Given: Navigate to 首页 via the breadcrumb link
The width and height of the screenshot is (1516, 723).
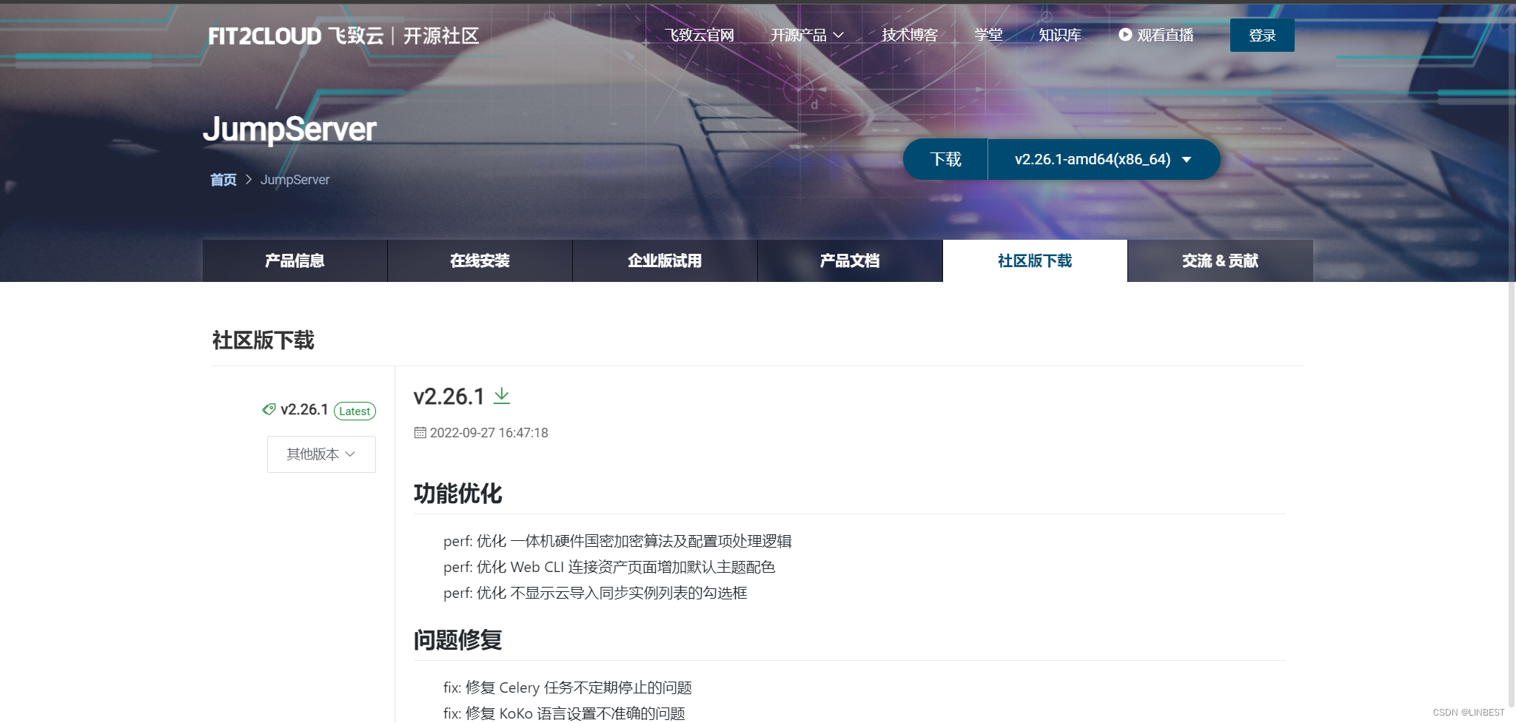Looking at the screenshot, I should pos(224,179).
